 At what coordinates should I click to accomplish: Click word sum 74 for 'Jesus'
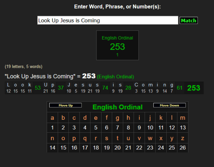105,88
